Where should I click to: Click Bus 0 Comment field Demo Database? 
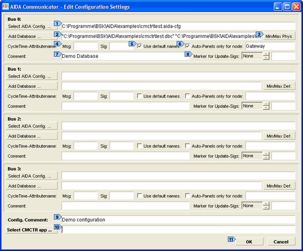(x=125, y=56)
